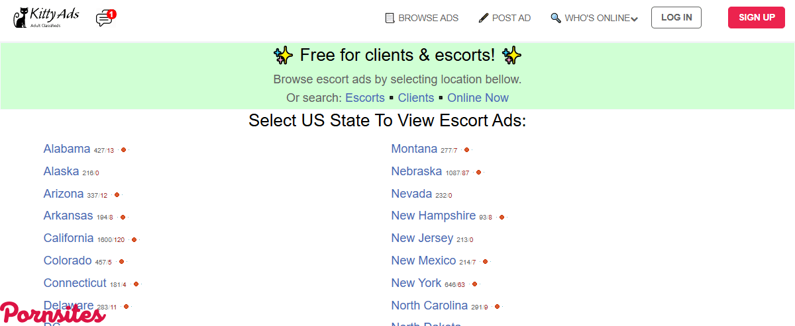Follow the Escorts search link
795x326 pixels.
tap(364, 98)
